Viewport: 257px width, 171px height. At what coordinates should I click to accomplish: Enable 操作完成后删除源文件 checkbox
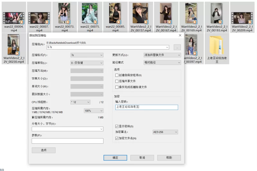pos(117,87)
